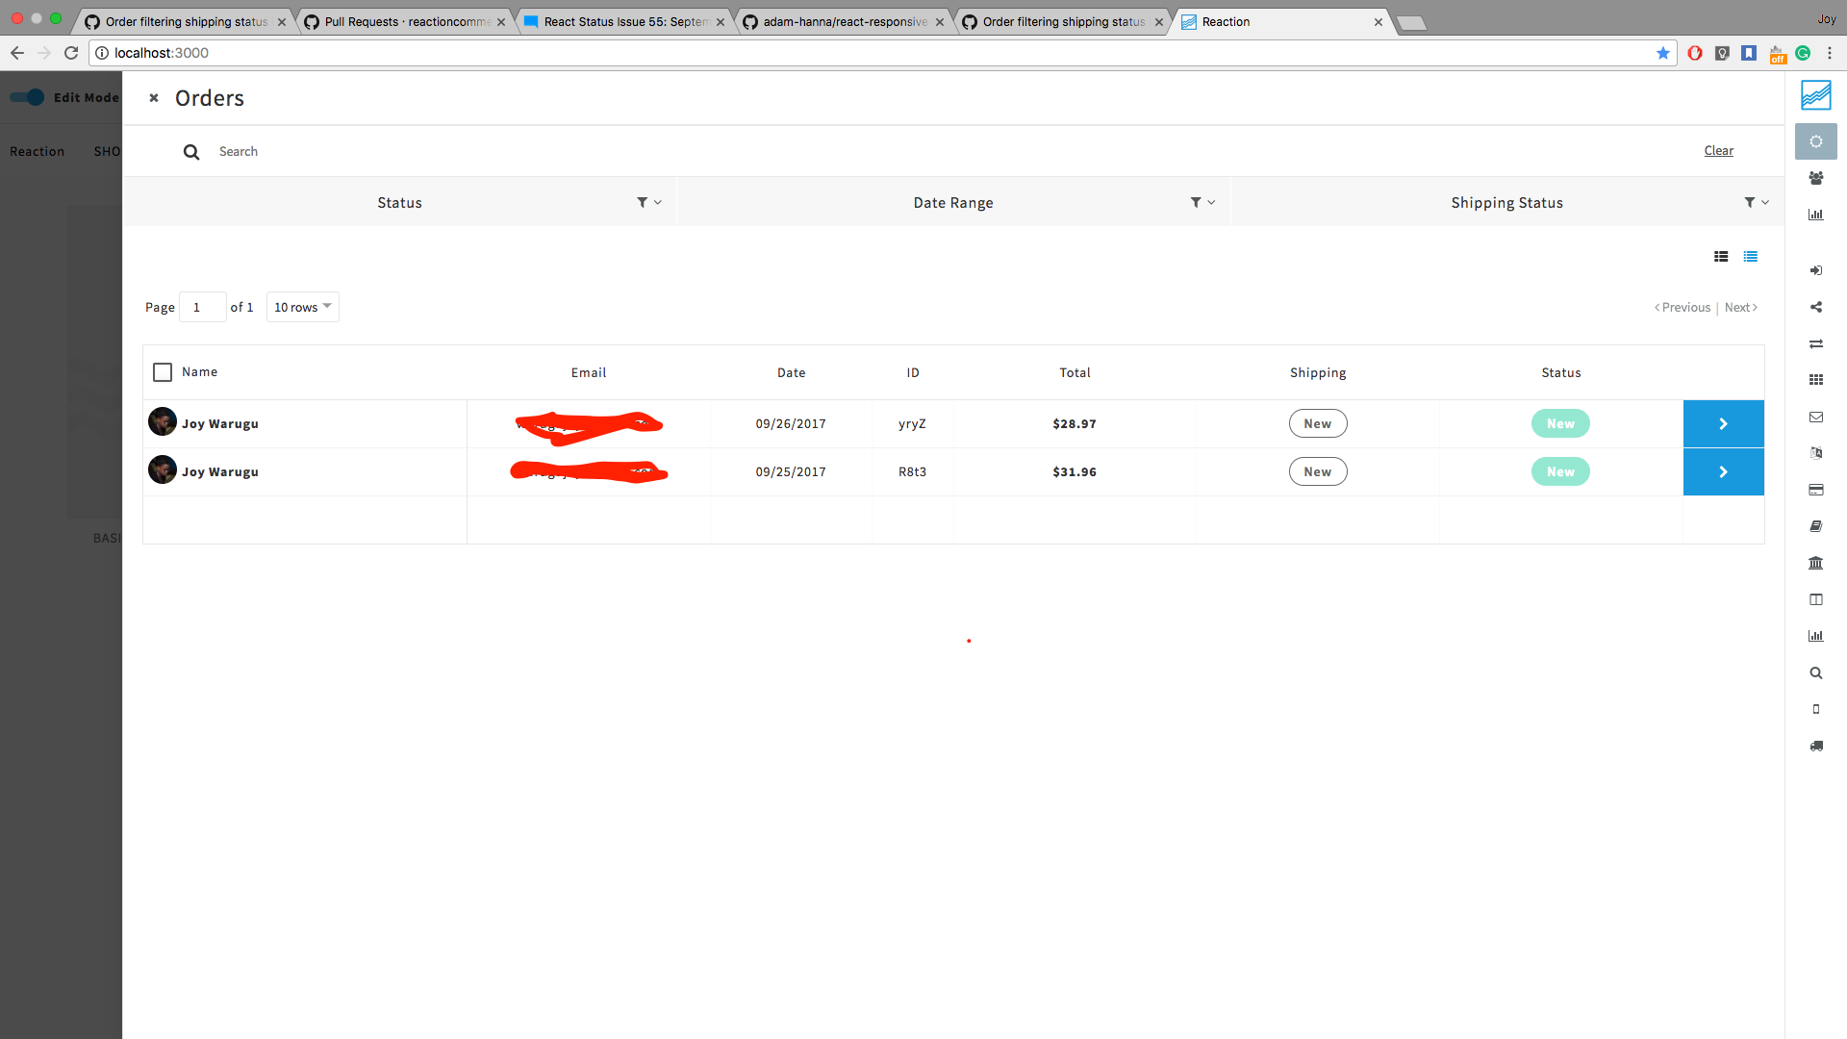Toggle the Edit Mode switch

click(x=28, y=97)
